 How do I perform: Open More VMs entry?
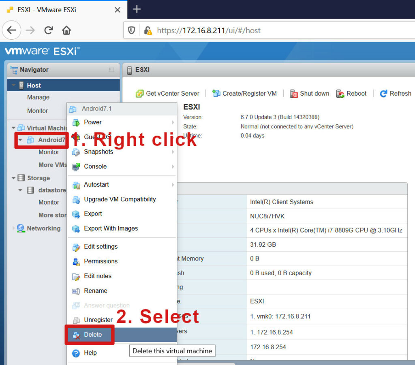pyautogui.click(x=52, y=165)
